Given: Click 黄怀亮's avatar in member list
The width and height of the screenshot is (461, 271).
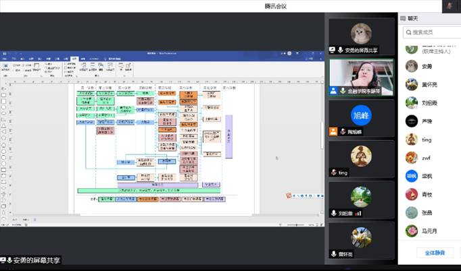Looking at the screenshot, I should coord(411,84).
